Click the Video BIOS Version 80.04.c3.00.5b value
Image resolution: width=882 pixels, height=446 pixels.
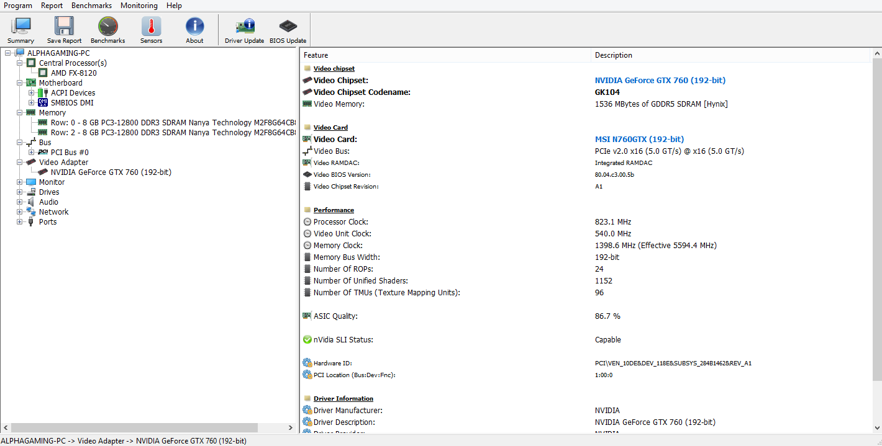pos(614,174)
